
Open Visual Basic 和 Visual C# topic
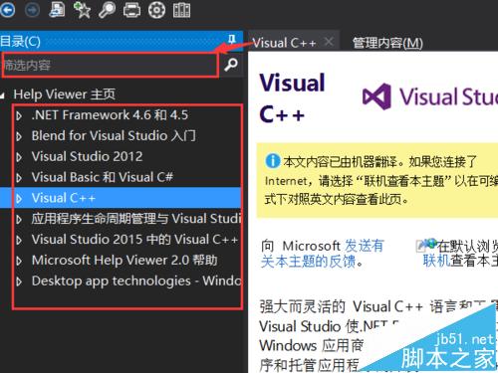[103, 177]
